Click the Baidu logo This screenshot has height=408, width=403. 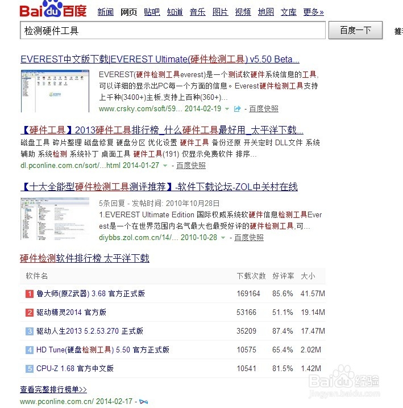(x=53, y=9)
